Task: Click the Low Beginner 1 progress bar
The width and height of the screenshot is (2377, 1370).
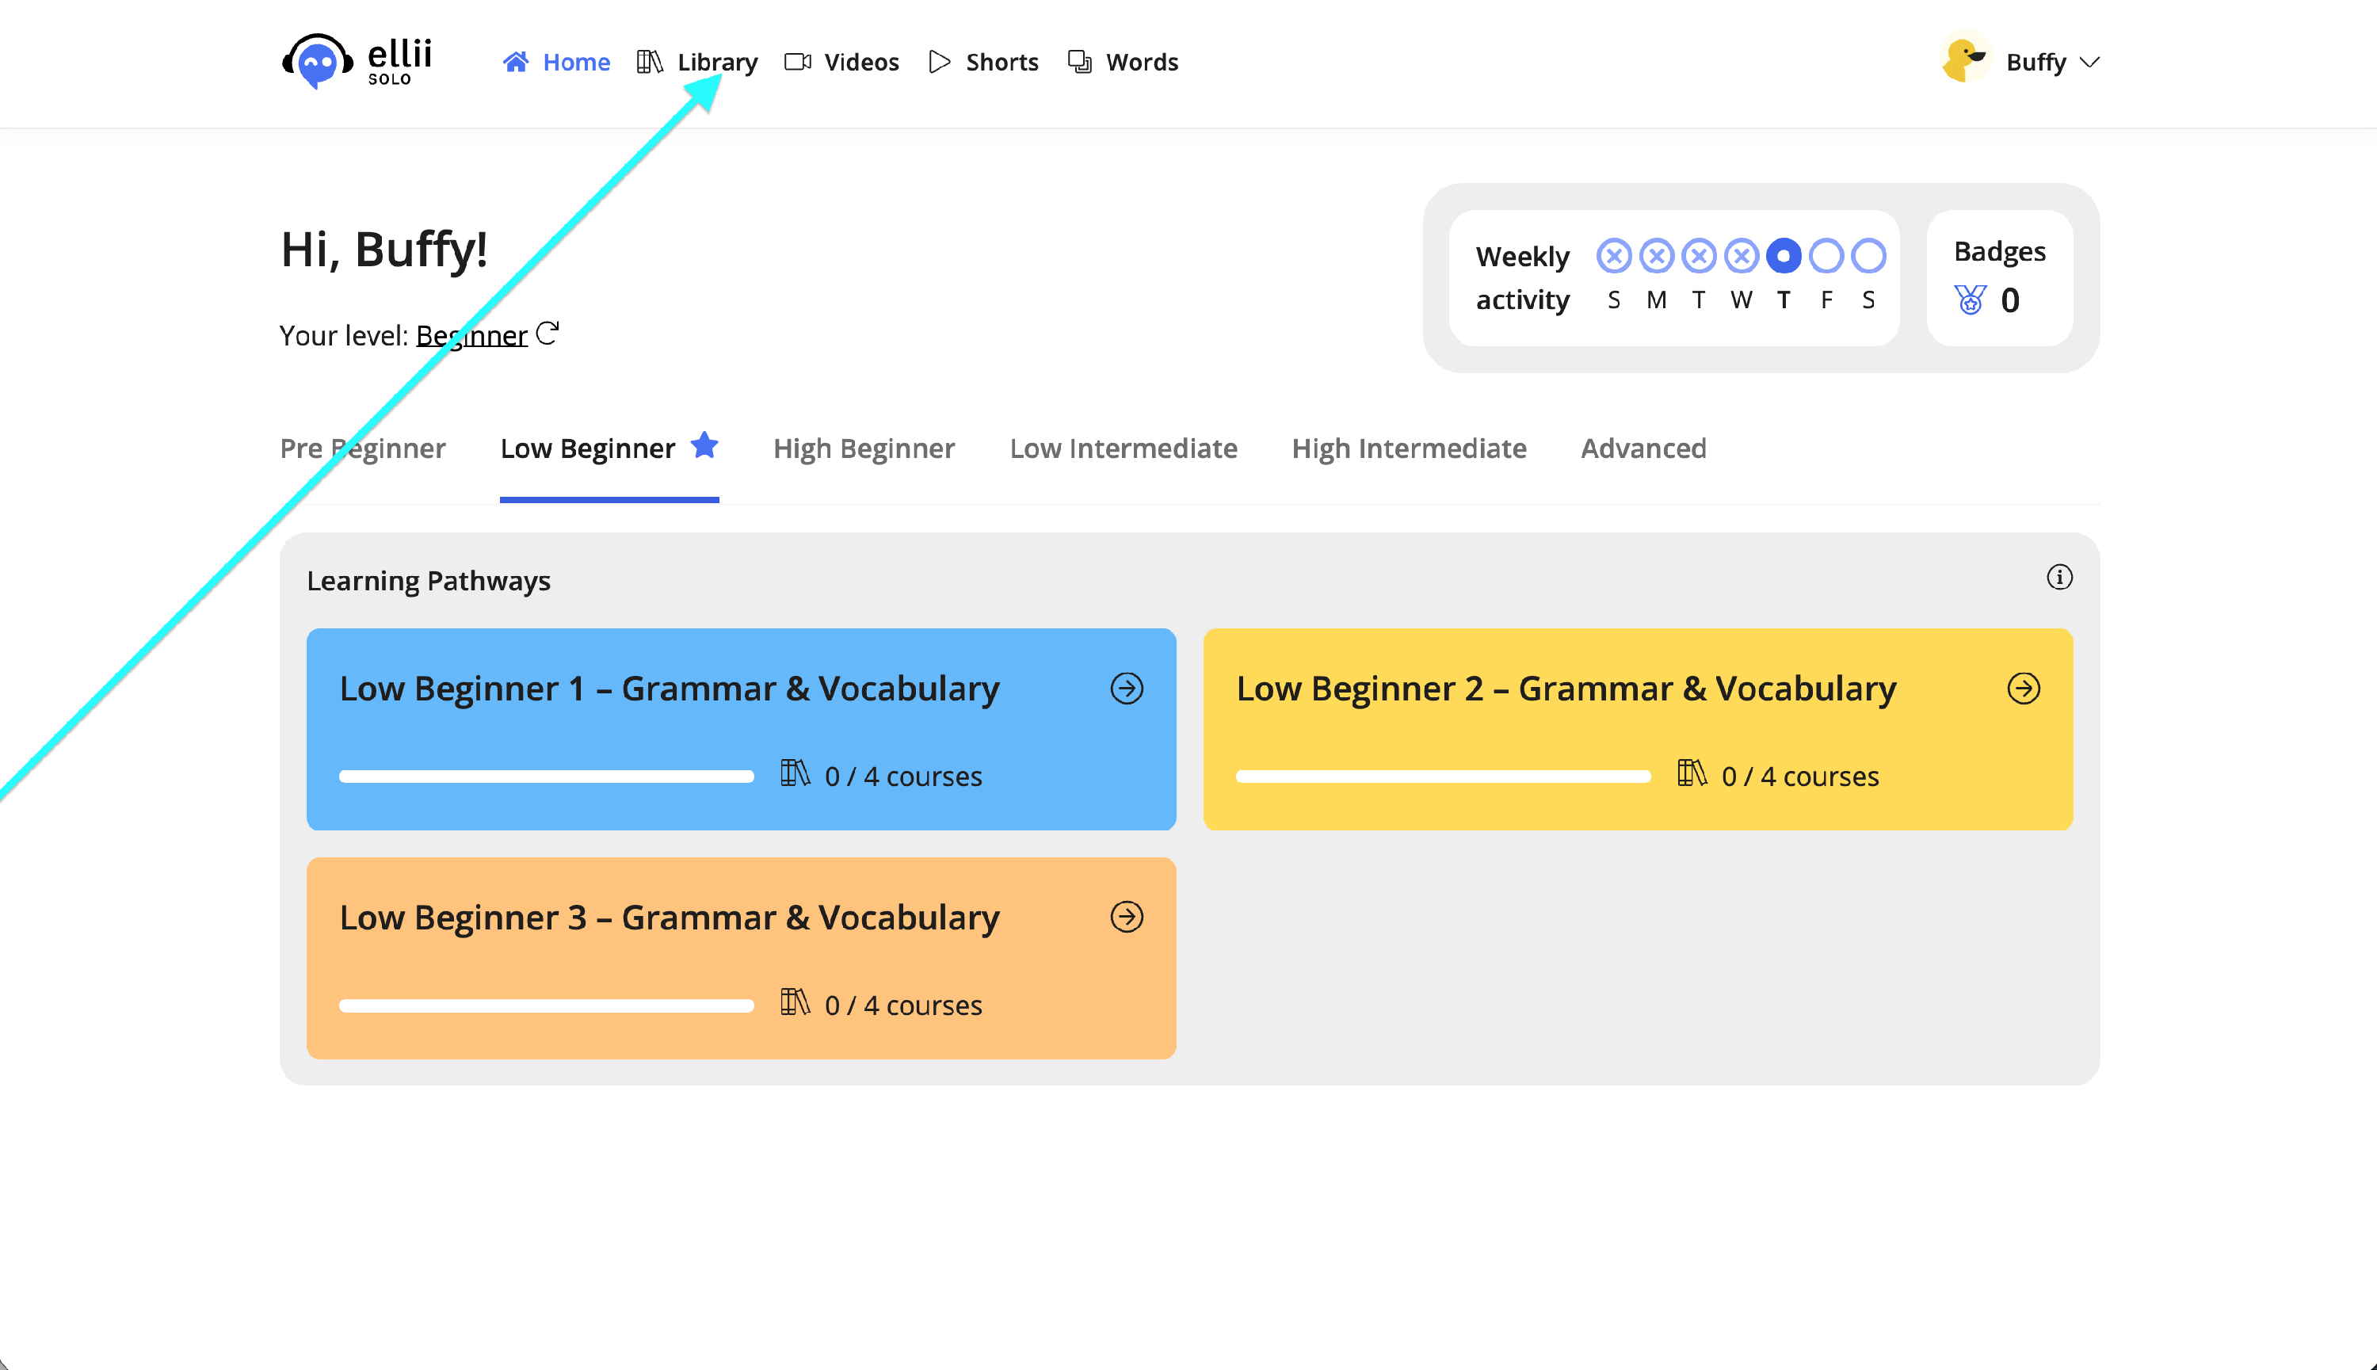Action: click(x=547, y=777)
